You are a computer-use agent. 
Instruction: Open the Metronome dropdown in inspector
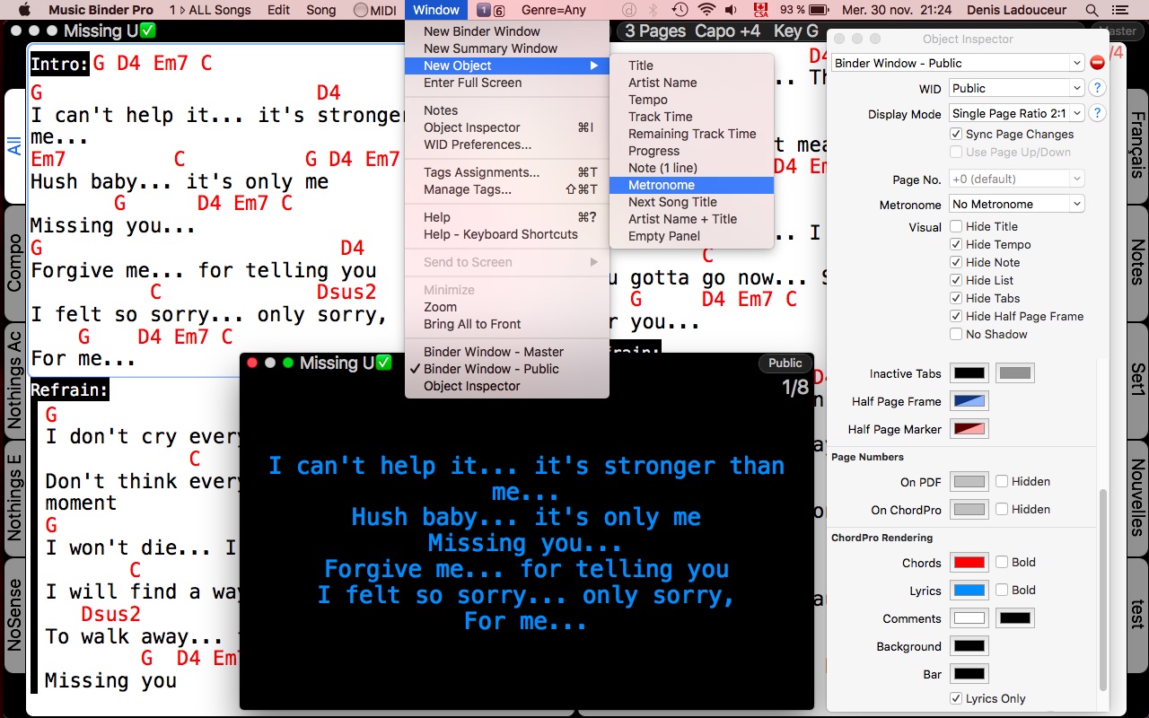pyautogui.click(x=1017, y=204)
